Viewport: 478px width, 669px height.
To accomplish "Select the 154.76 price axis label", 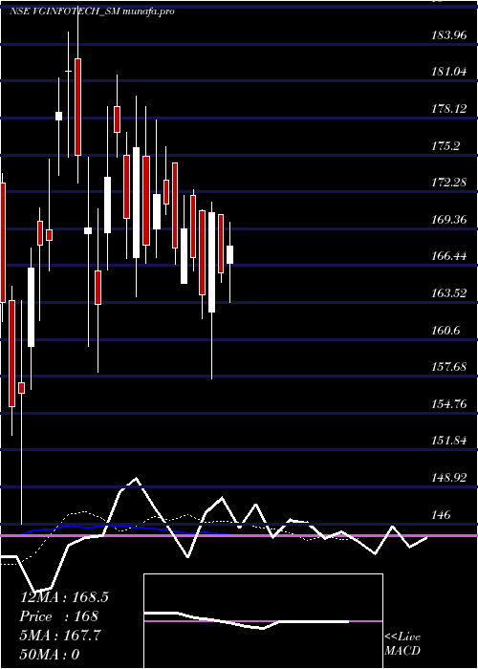I will 449,403.
